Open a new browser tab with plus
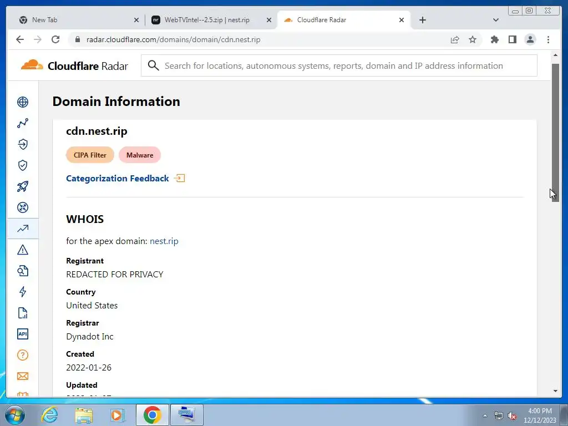This screenshot has width=568, height=426. (422, 20)
